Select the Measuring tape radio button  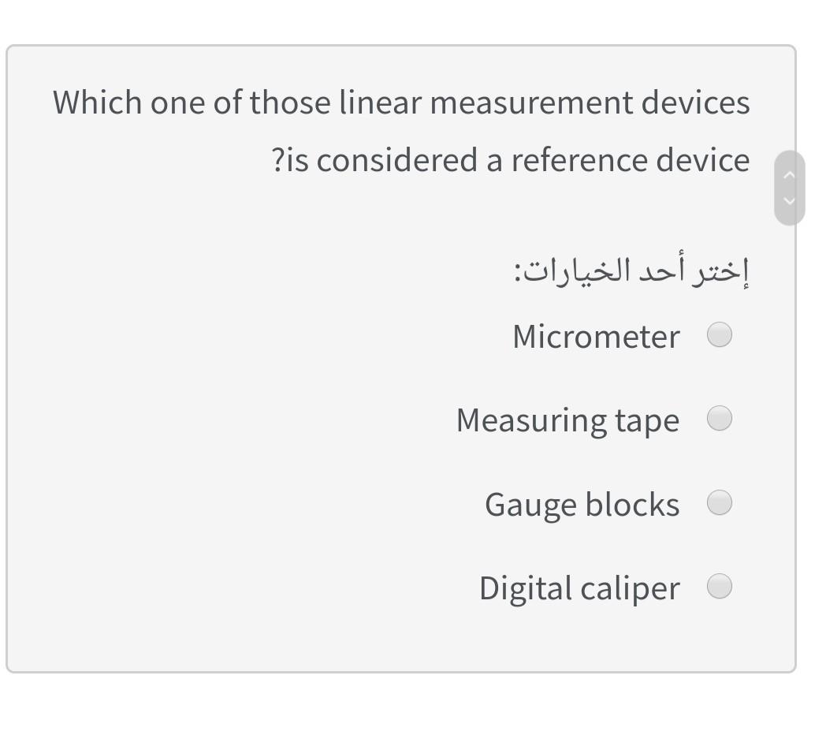pos(719,419)
